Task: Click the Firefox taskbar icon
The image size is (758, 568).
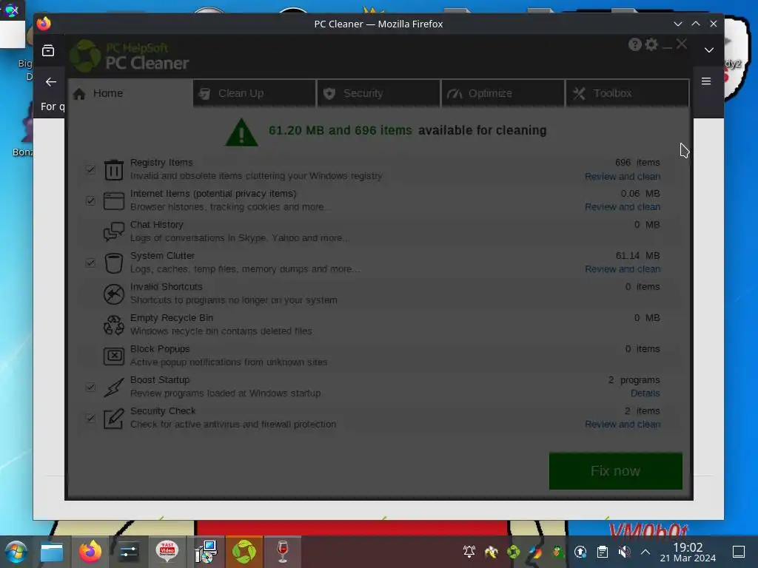Action: [90, 552]
